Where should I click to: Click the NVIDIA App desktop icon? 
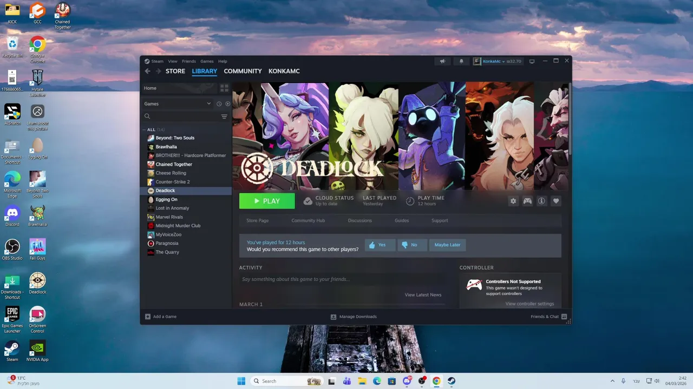[x=37, y=351]
